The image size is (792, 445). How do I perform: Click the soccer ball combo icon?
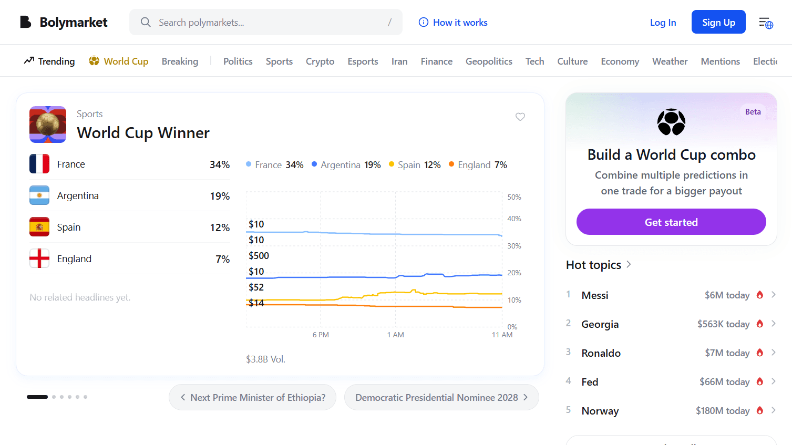(671, 122)
